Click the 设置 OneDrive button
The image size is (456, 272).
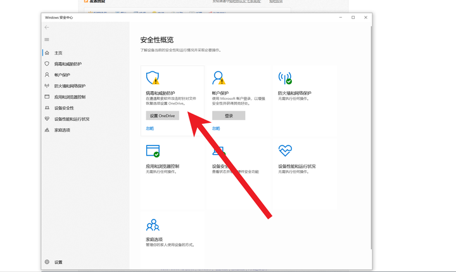coord(163,116)
